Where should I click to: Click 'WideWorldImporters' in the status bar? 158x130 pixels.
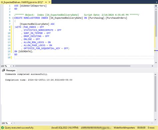pyautogui.click(x=124, y=128)
